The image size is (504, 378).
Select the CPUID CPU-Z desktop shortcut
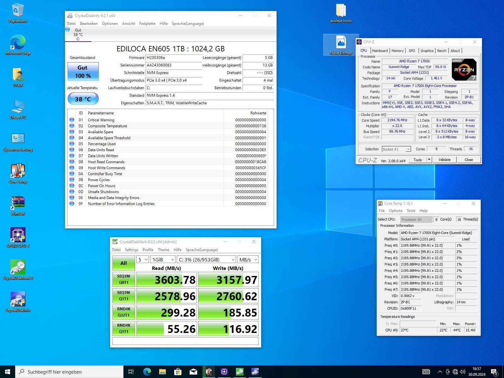click(18, 238)
